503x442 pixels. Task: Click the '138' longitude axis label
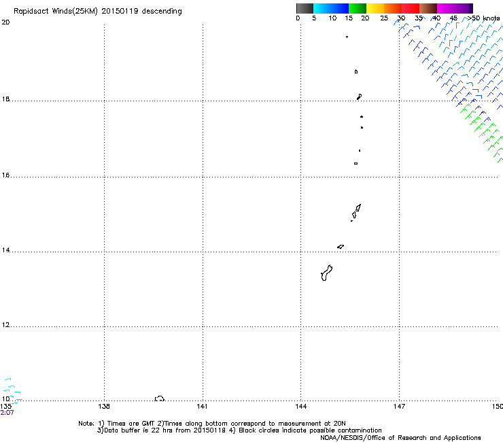click(x=104, y=407)
